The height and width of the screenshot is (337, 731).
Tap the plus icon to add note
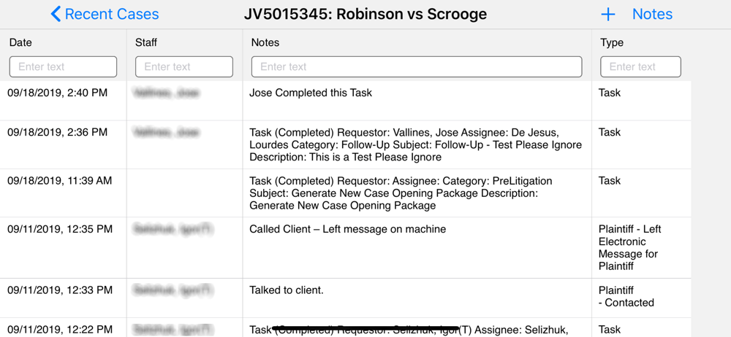[x=608, y=15]
